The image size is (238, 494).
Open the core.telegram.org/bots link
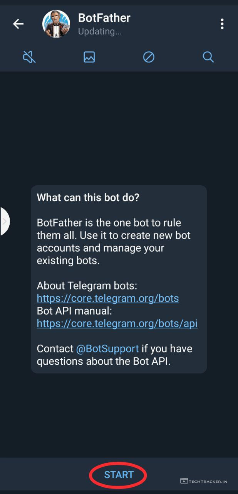tap(108, 298)
